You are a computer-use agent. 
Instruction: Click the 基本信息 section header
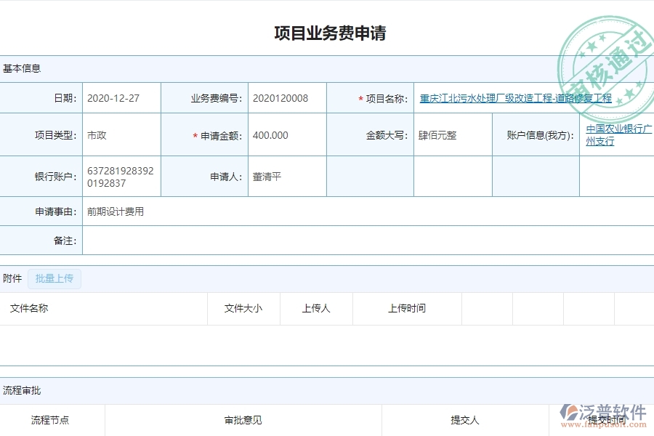(x=22, y=68)
